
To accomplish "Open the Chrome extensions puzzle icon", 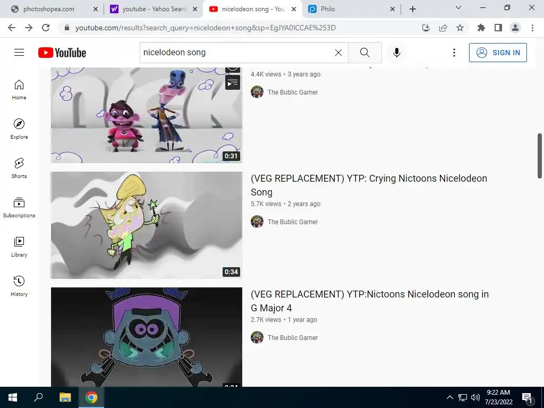I will (x=481, y=28).
